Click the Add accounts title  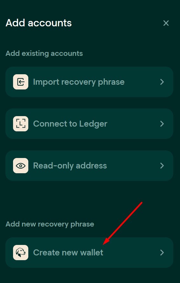[x=39, y=23]
